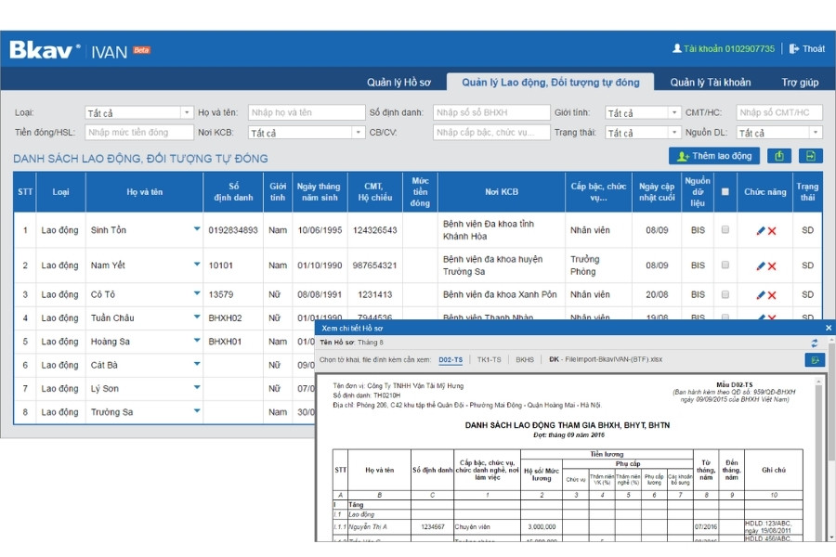
Task: Check the box for Sinh Tồn row
Action: 725,229
